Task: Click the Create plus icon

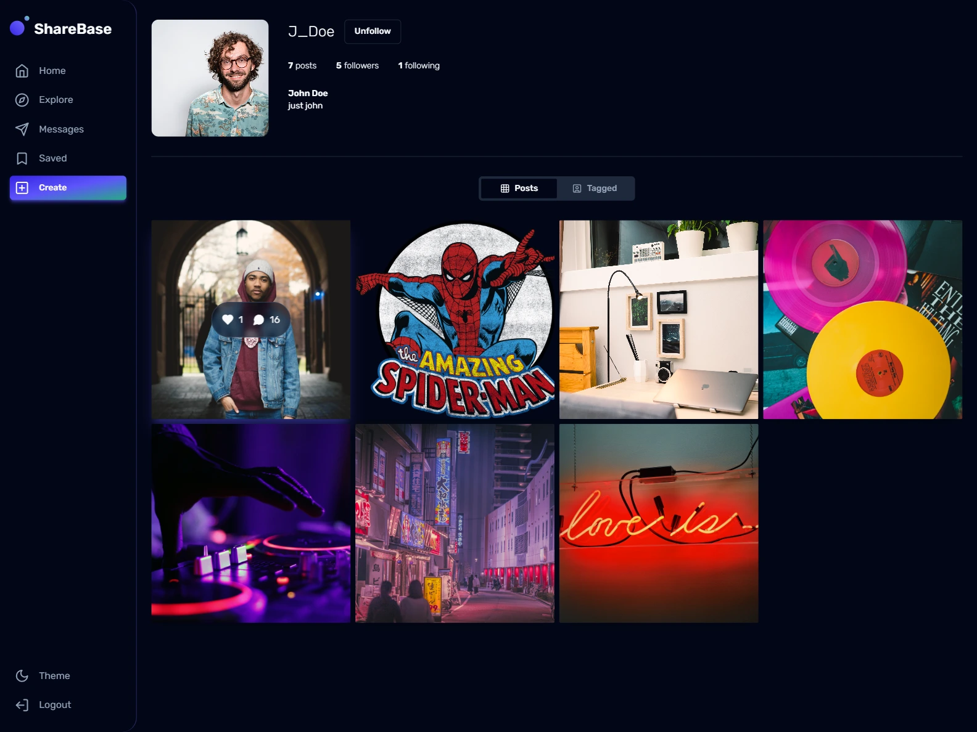Action: 22,188
